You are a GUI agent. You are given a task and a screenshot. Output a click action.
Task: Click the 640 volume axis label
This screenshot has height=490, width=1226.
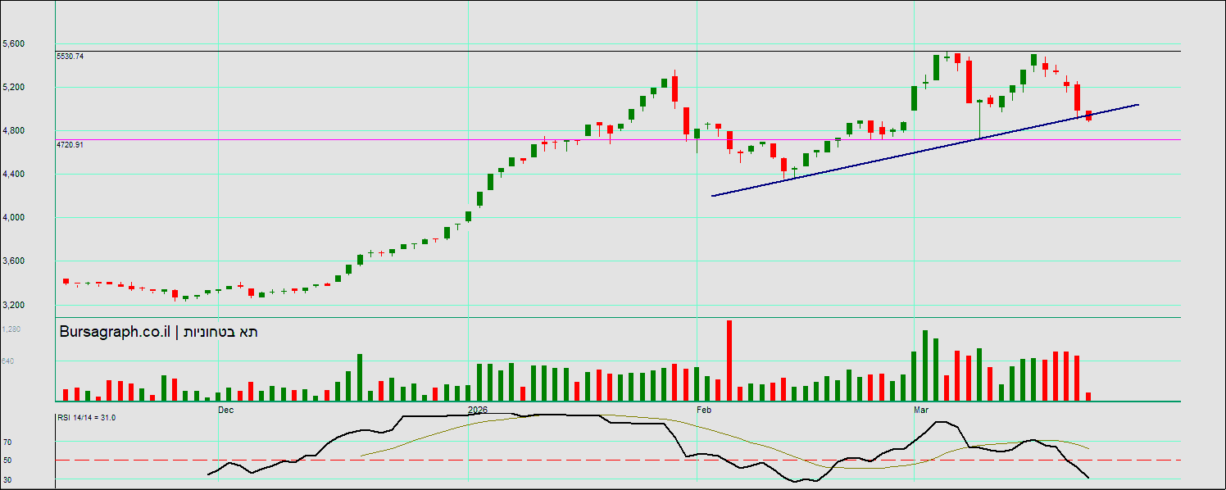click(x=9, y=361)
